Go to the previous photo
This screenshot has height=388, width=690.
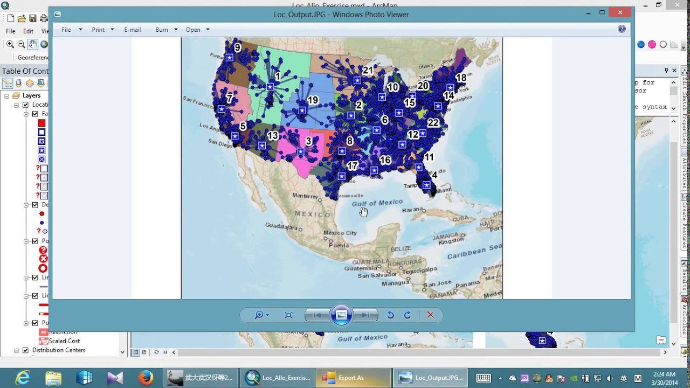pyautogui.click(x=318, y=315)
